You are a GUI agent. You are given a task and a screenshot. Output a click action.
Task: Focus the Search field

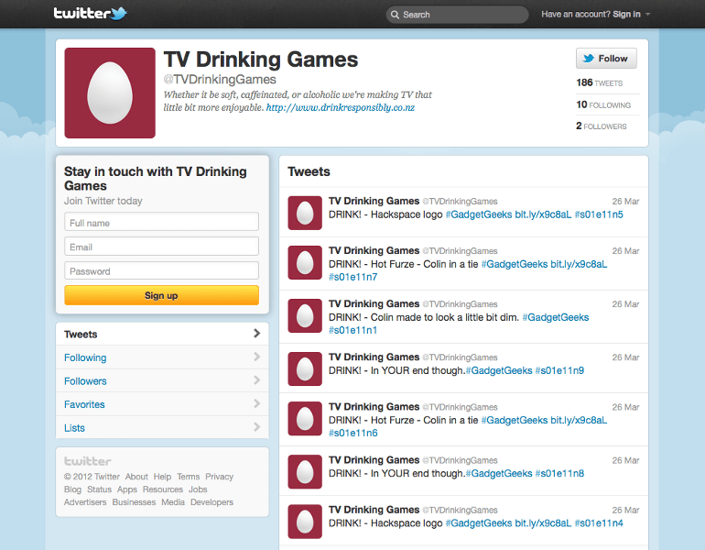(457, 15)
